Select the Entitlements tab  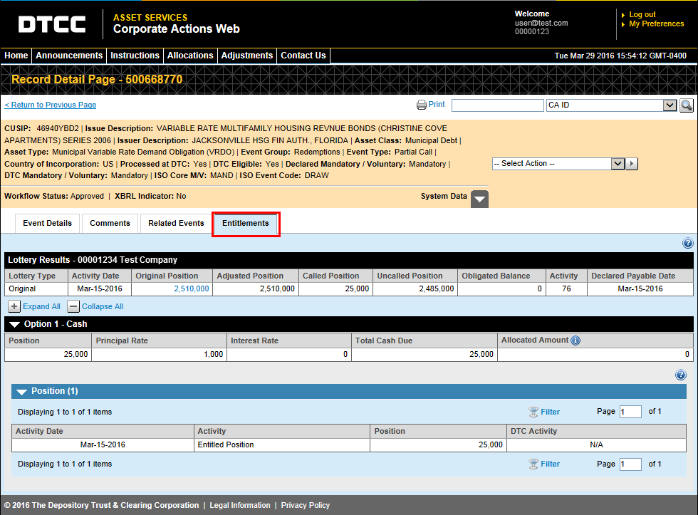246,224
